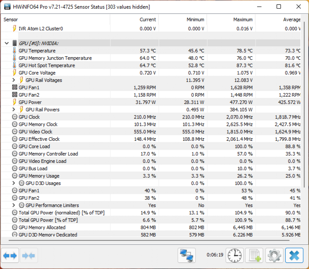This screenshot has height=269, width=309.
Task: Click the vertical scrollbar of sensor list
Action: [304, 105]
